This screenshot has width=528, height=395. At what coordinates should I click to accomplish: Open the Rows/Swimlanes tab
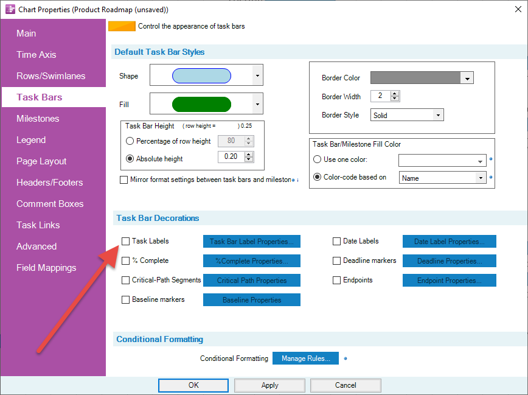tap(51, 76)
